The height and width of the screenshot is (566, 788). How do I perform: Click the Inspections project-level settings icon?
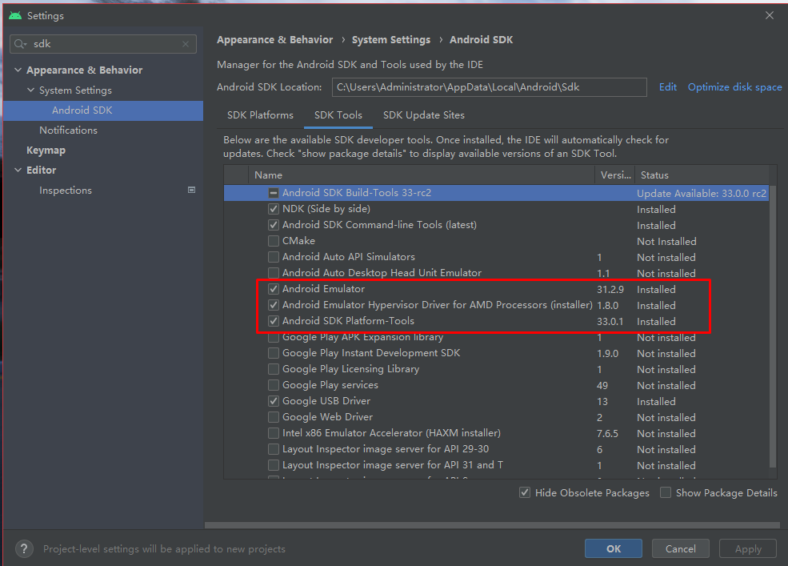pos(191,191)
